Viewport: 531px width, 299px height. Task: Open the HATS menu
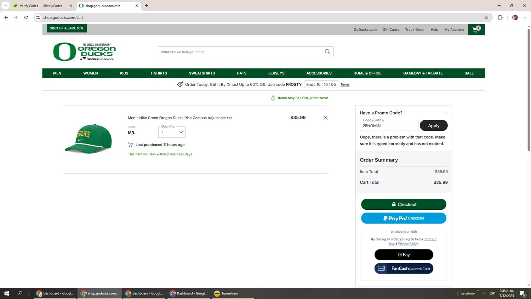[241, 73]
